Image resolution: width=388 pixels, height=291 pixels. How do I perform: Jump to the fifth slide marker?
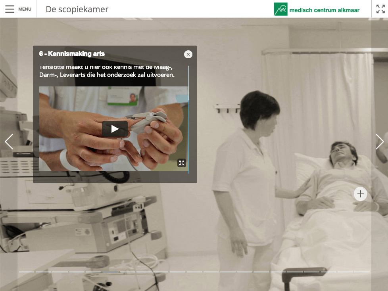point(94,272)
